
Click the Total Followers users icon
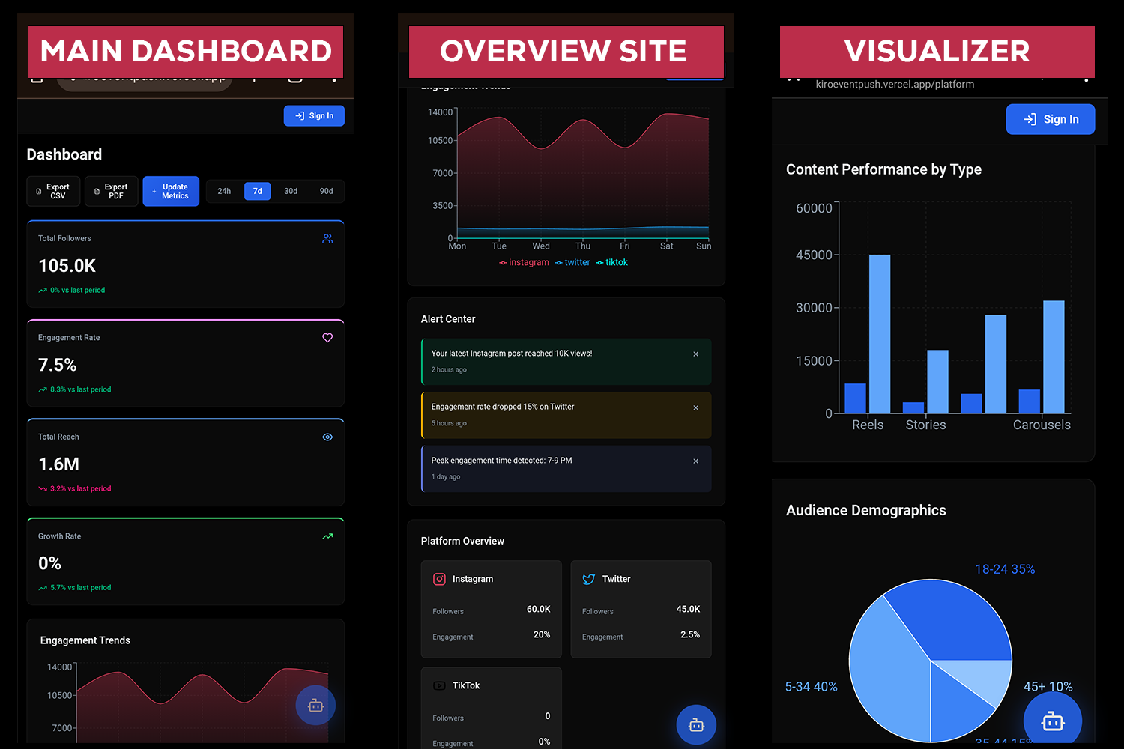327,238
